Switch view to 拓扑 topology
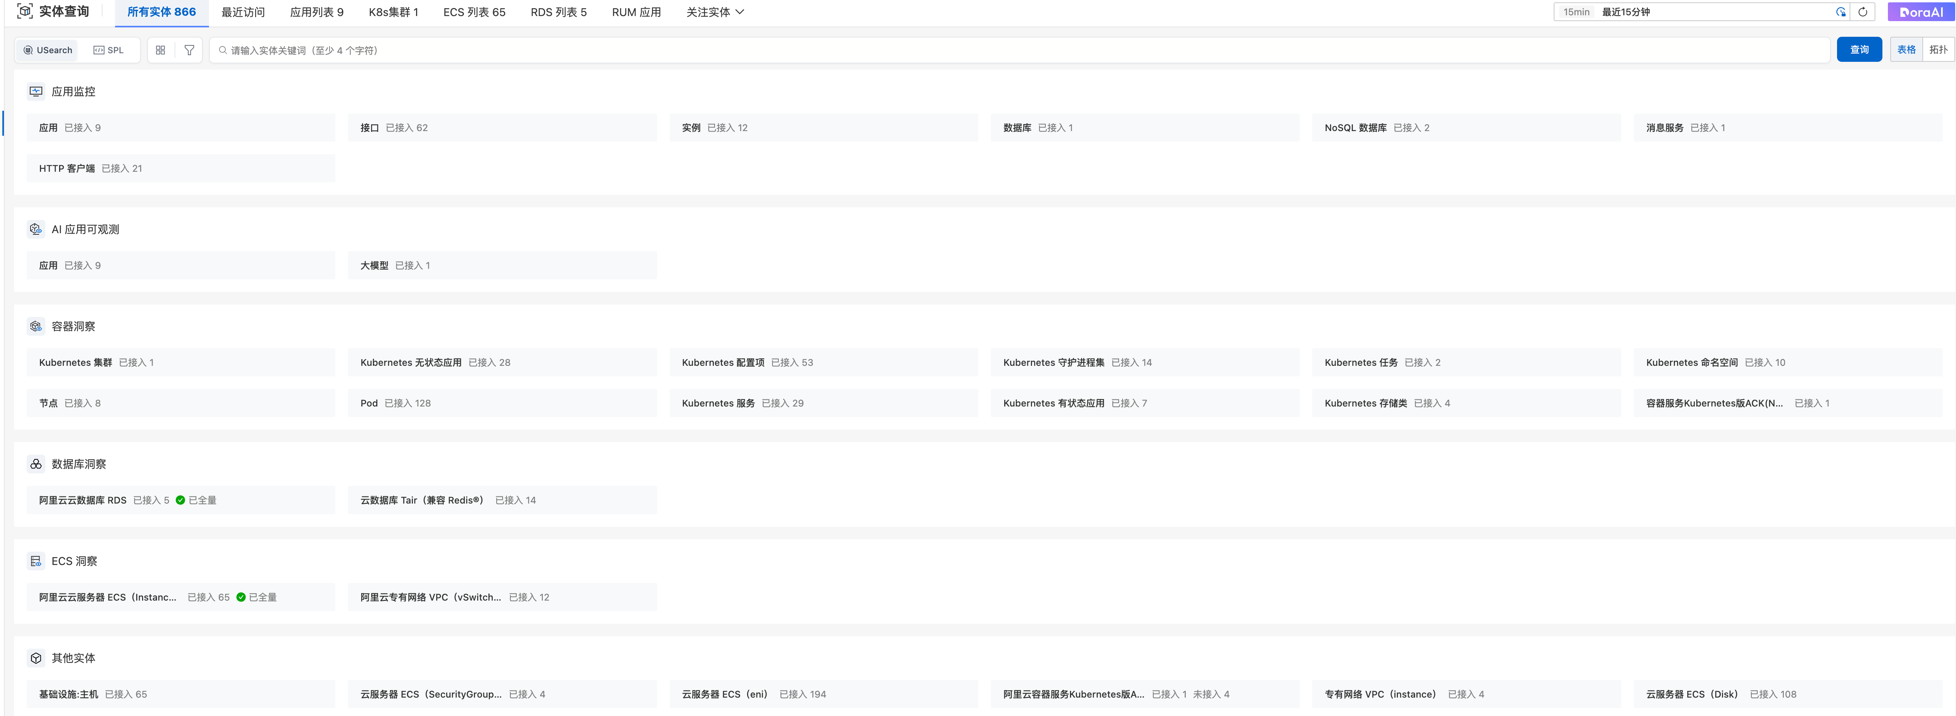1956x716 pixels. (x=1938, y=49)
